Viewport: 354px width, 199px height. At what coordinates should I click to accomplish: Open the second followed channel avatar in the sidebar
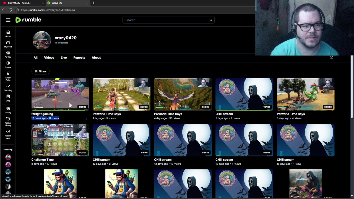(x=8, y=164)
